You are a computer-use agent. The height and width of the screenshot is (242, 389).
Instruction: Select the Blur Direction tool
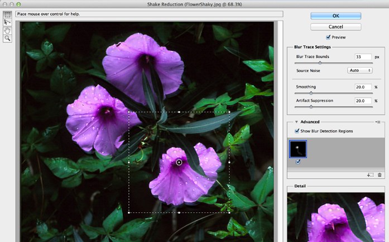click(7, 22)
